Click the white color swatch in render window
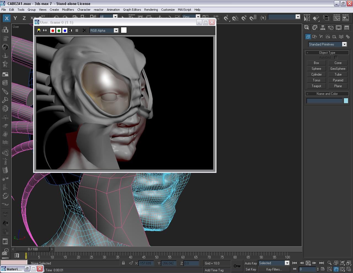The height and width of the screenshot is (273, 353). pos(124,30)
